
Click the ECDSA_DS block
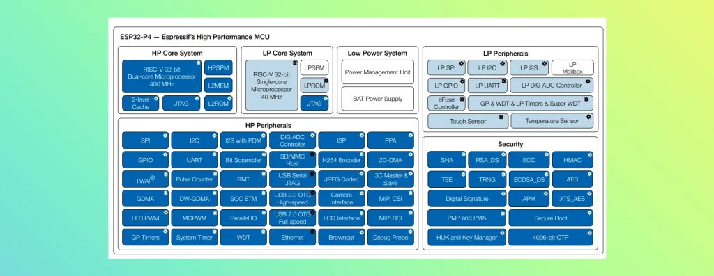click(x=529, y=179)
